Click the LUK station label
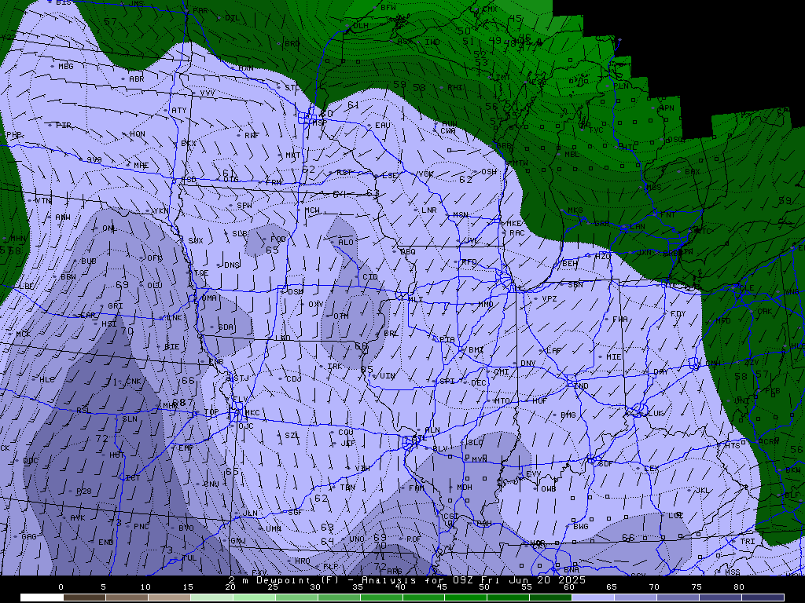Screen dimensions: 805x603 [656, 413]
